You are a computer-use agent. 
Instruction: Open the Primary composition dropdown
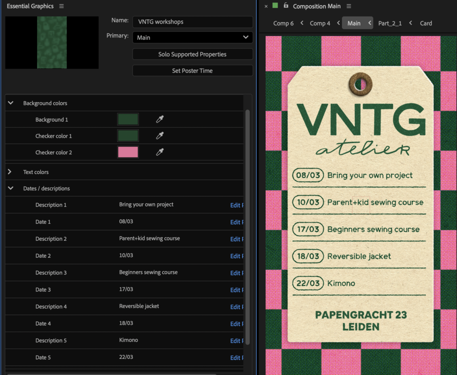click(x=193, y=37)
